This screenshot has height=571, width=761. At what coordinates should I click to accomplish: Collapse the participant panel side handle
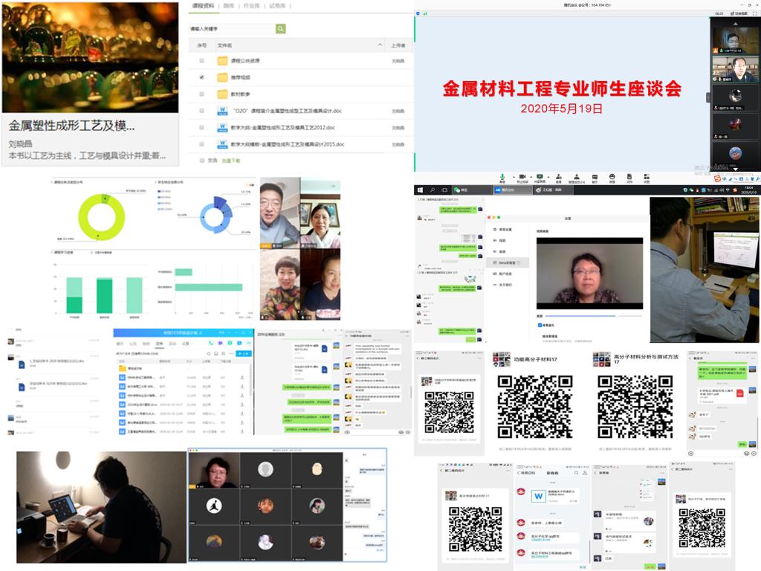tap(708, 97)
